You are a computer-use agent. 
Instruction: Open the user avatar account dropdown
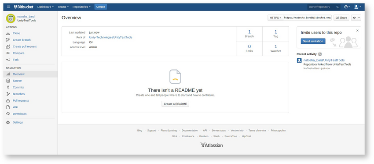click(x=357, y=7)
